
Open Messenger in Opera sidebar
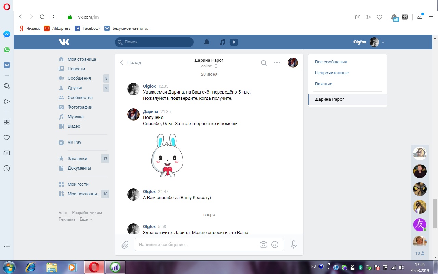coord(7,34)
